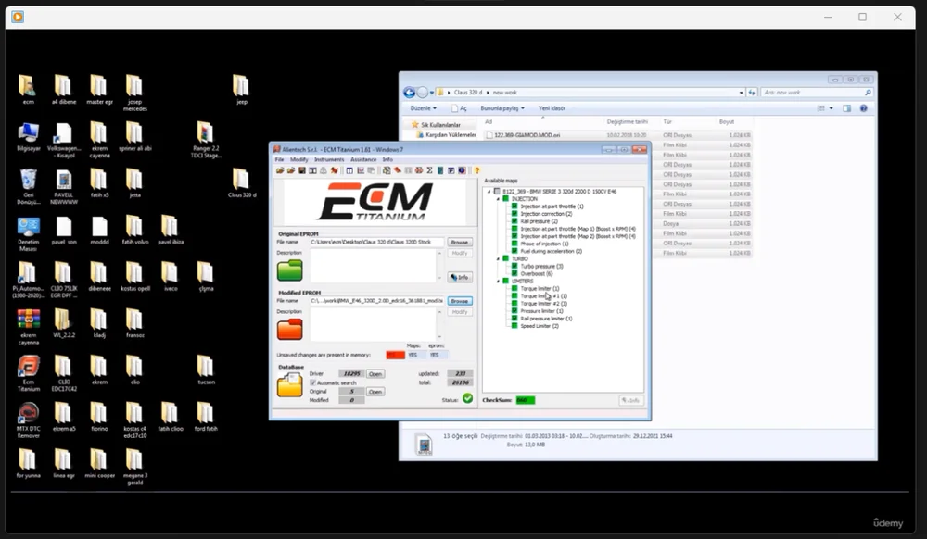The width and height of the screenshot is (927, 539).
Task: Click Browse next to Modified EPROM
Action: coord(462,301)
